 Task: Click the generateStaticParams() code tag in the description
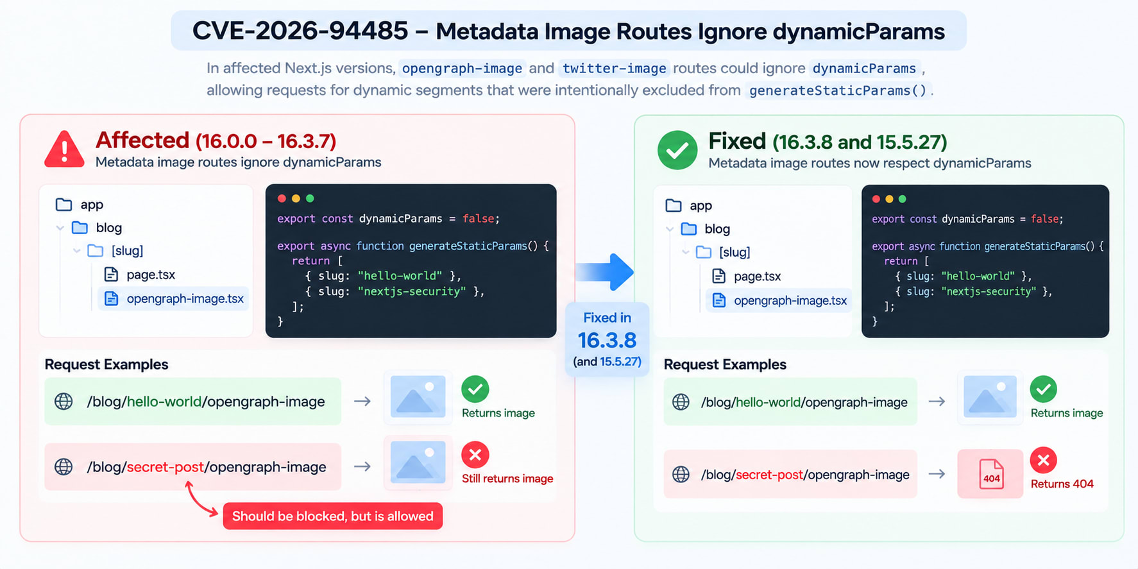coord(838,90)
